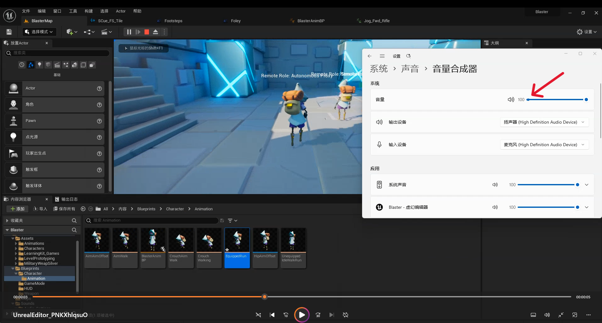Image resolution: width=602 pixels, height=323 pixels.
Task: Mute the system volume speaker icon
Action: click(511, 100)
